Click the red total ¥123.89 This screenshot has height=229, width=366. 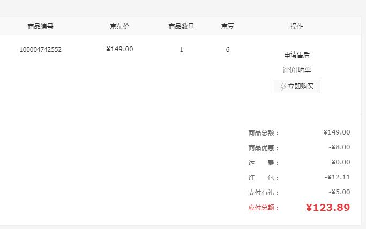pyautogui.click(x=328, y=207)
